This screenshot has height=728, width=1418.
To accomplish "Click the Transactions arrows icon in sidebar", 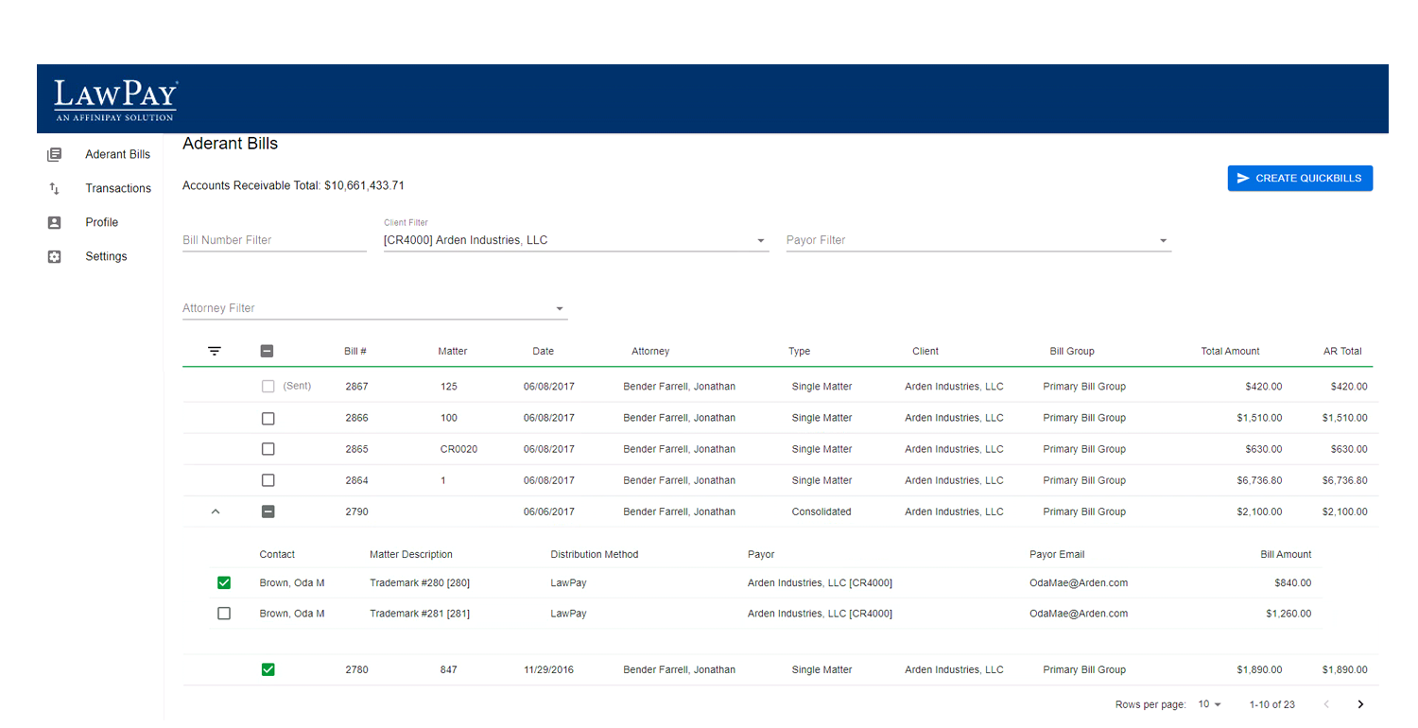I will point(54,188).
